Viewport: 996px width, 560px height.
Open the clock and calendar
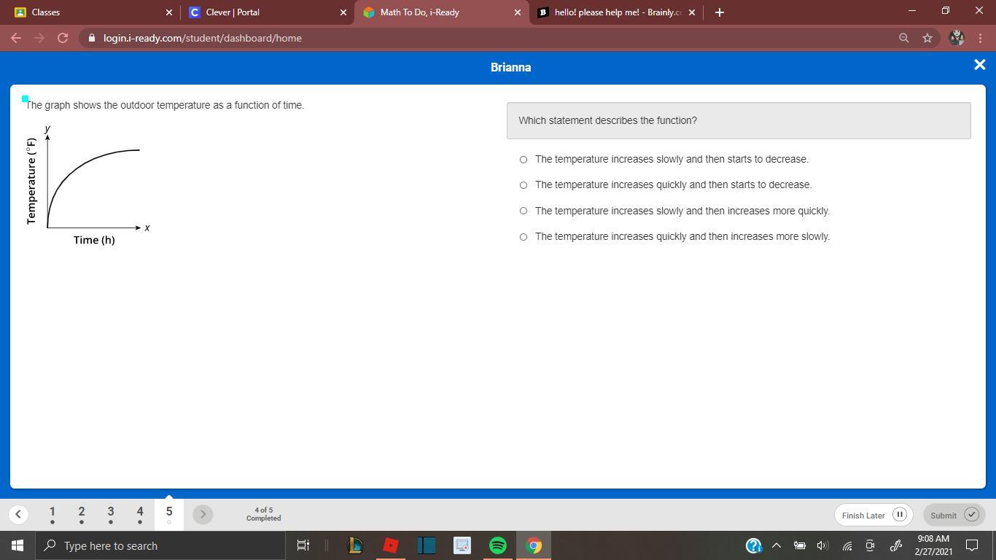coord(933,545)
